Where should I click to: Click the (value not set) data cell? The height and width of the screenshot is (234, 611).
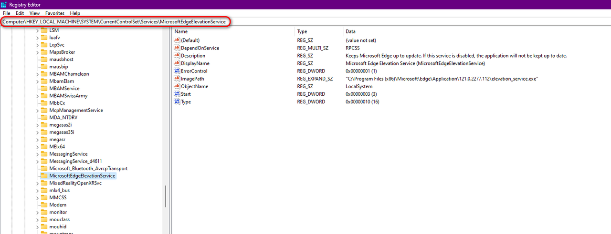click(361, 41)
